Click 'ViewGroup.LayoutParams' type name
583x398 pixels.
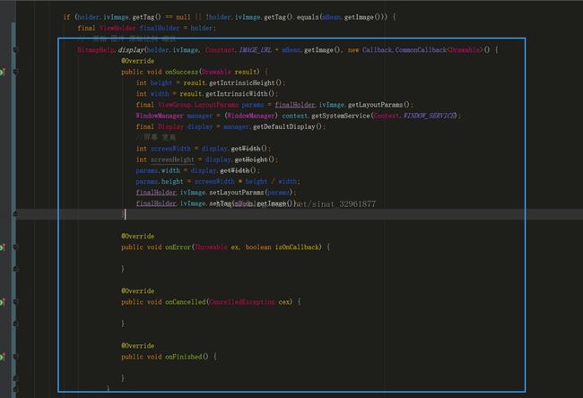point(198,105)
